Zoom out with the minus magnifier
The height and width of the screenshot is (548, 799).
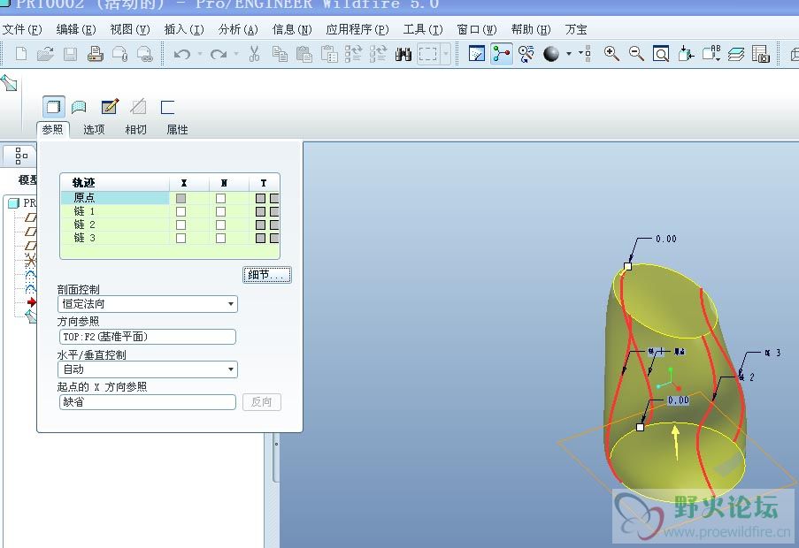point(636,53)
